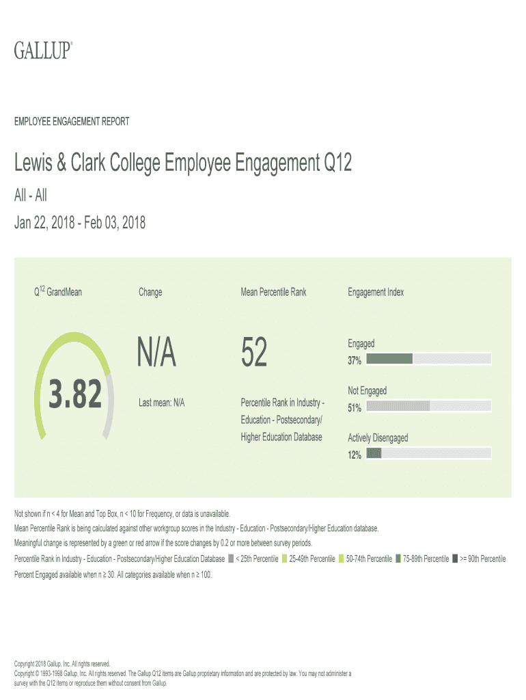Click the Lewis & Clark College report title

tap(183, 164)
